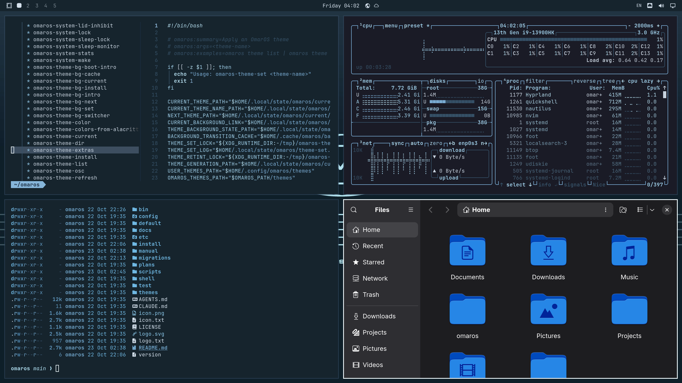This screenshot has height=383, width=682.
Task: Go forward in Files navigation
Action: [x=447, y=210]
